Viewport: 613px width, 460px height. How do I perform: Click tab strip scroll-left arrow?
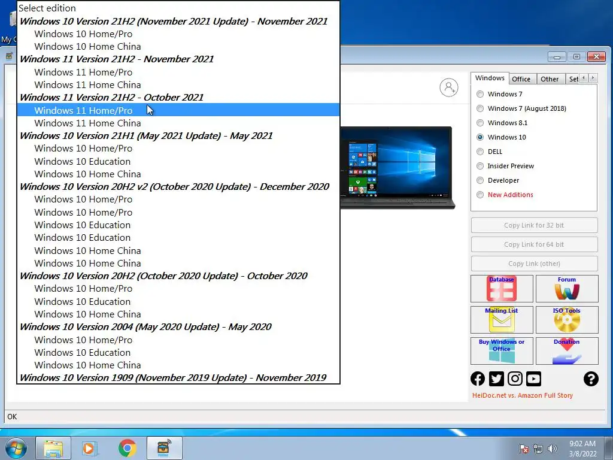[x=584, y=78]
